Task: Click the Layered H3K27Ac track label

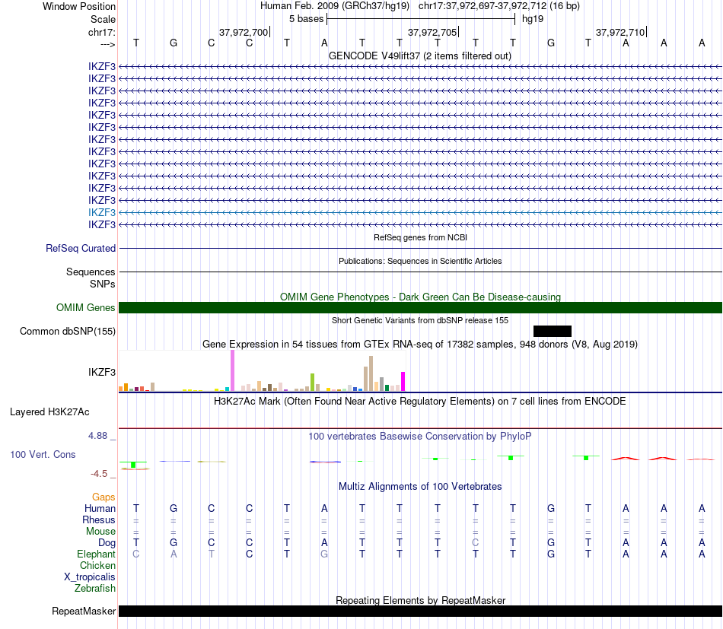Action: [x=49, y=412]
